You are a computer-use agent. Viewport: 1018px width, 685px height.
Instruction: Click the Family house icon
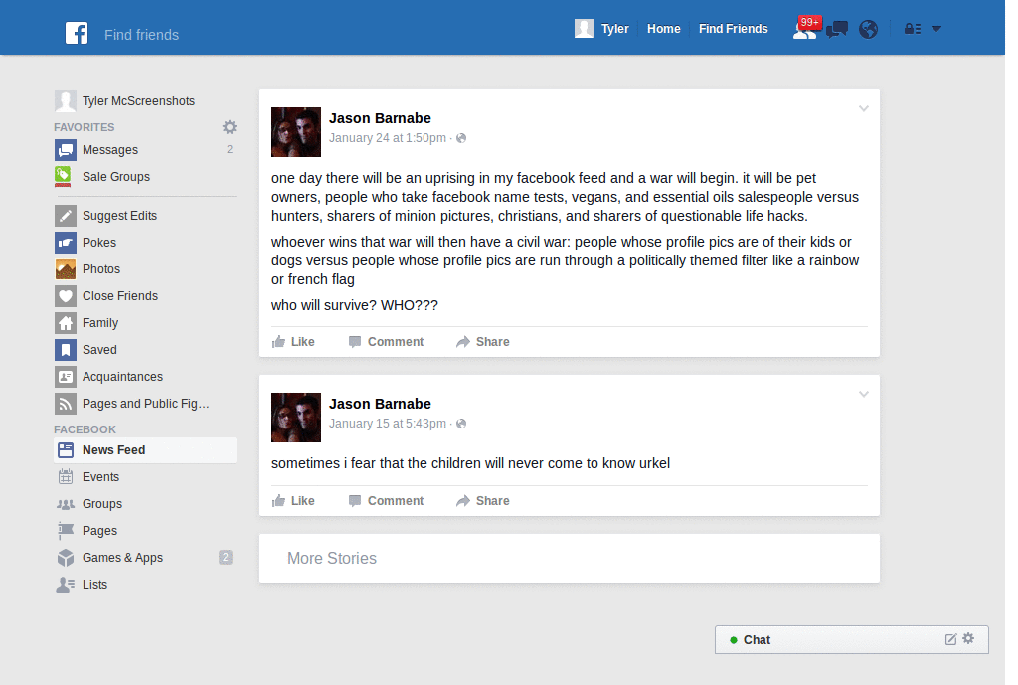click(x=65, y=323)
